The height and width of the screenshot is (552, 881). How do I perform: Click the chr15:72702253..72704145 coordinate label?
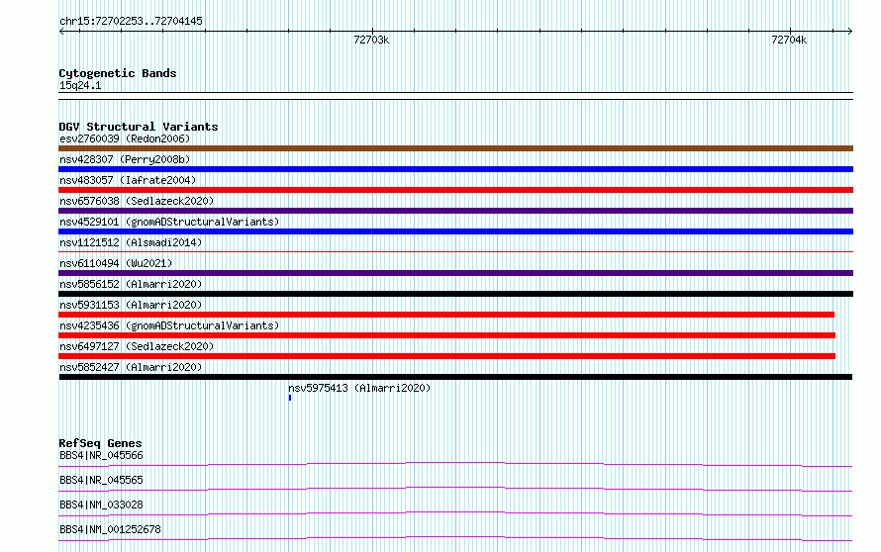tap(131, 22)
